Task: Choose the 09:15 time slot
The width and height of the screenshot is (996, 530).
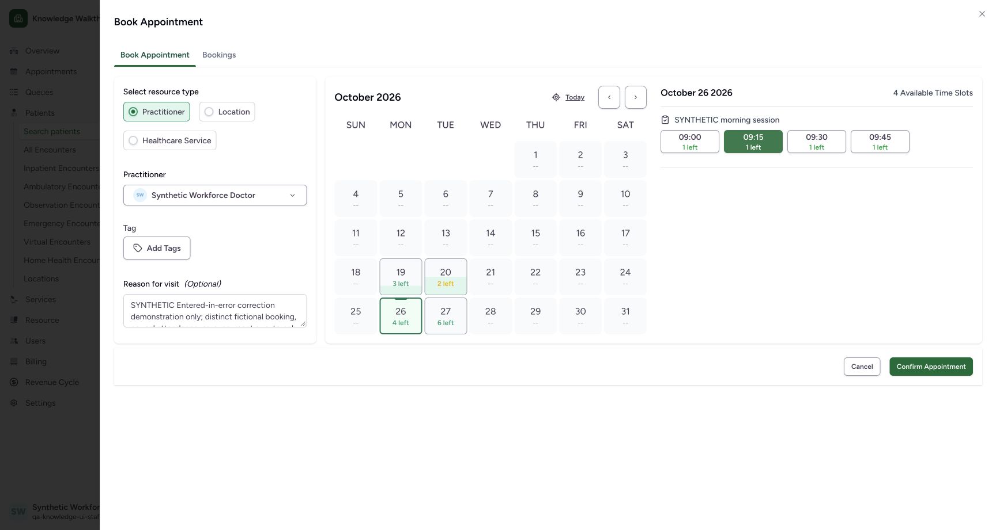Action: click(753, 142)
